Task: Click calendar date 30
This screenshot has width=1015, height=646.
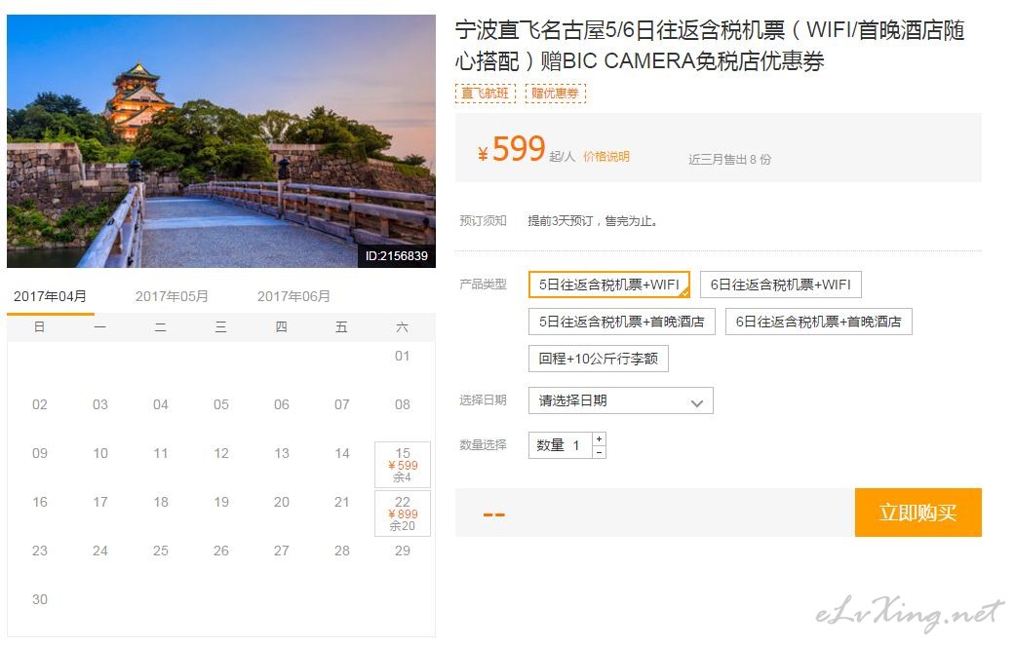Action: pyautogui.click(x=39, y=599)
